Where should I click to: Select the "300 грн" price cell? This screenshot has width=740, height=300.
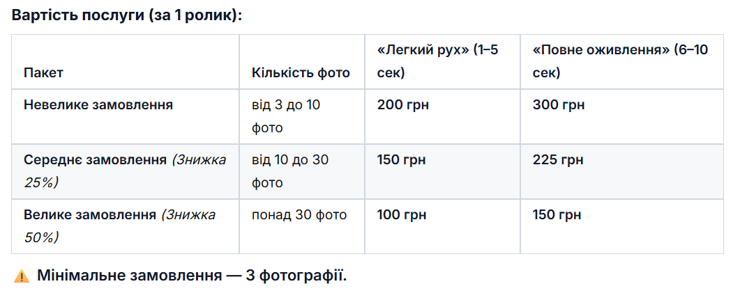point(558,105)
